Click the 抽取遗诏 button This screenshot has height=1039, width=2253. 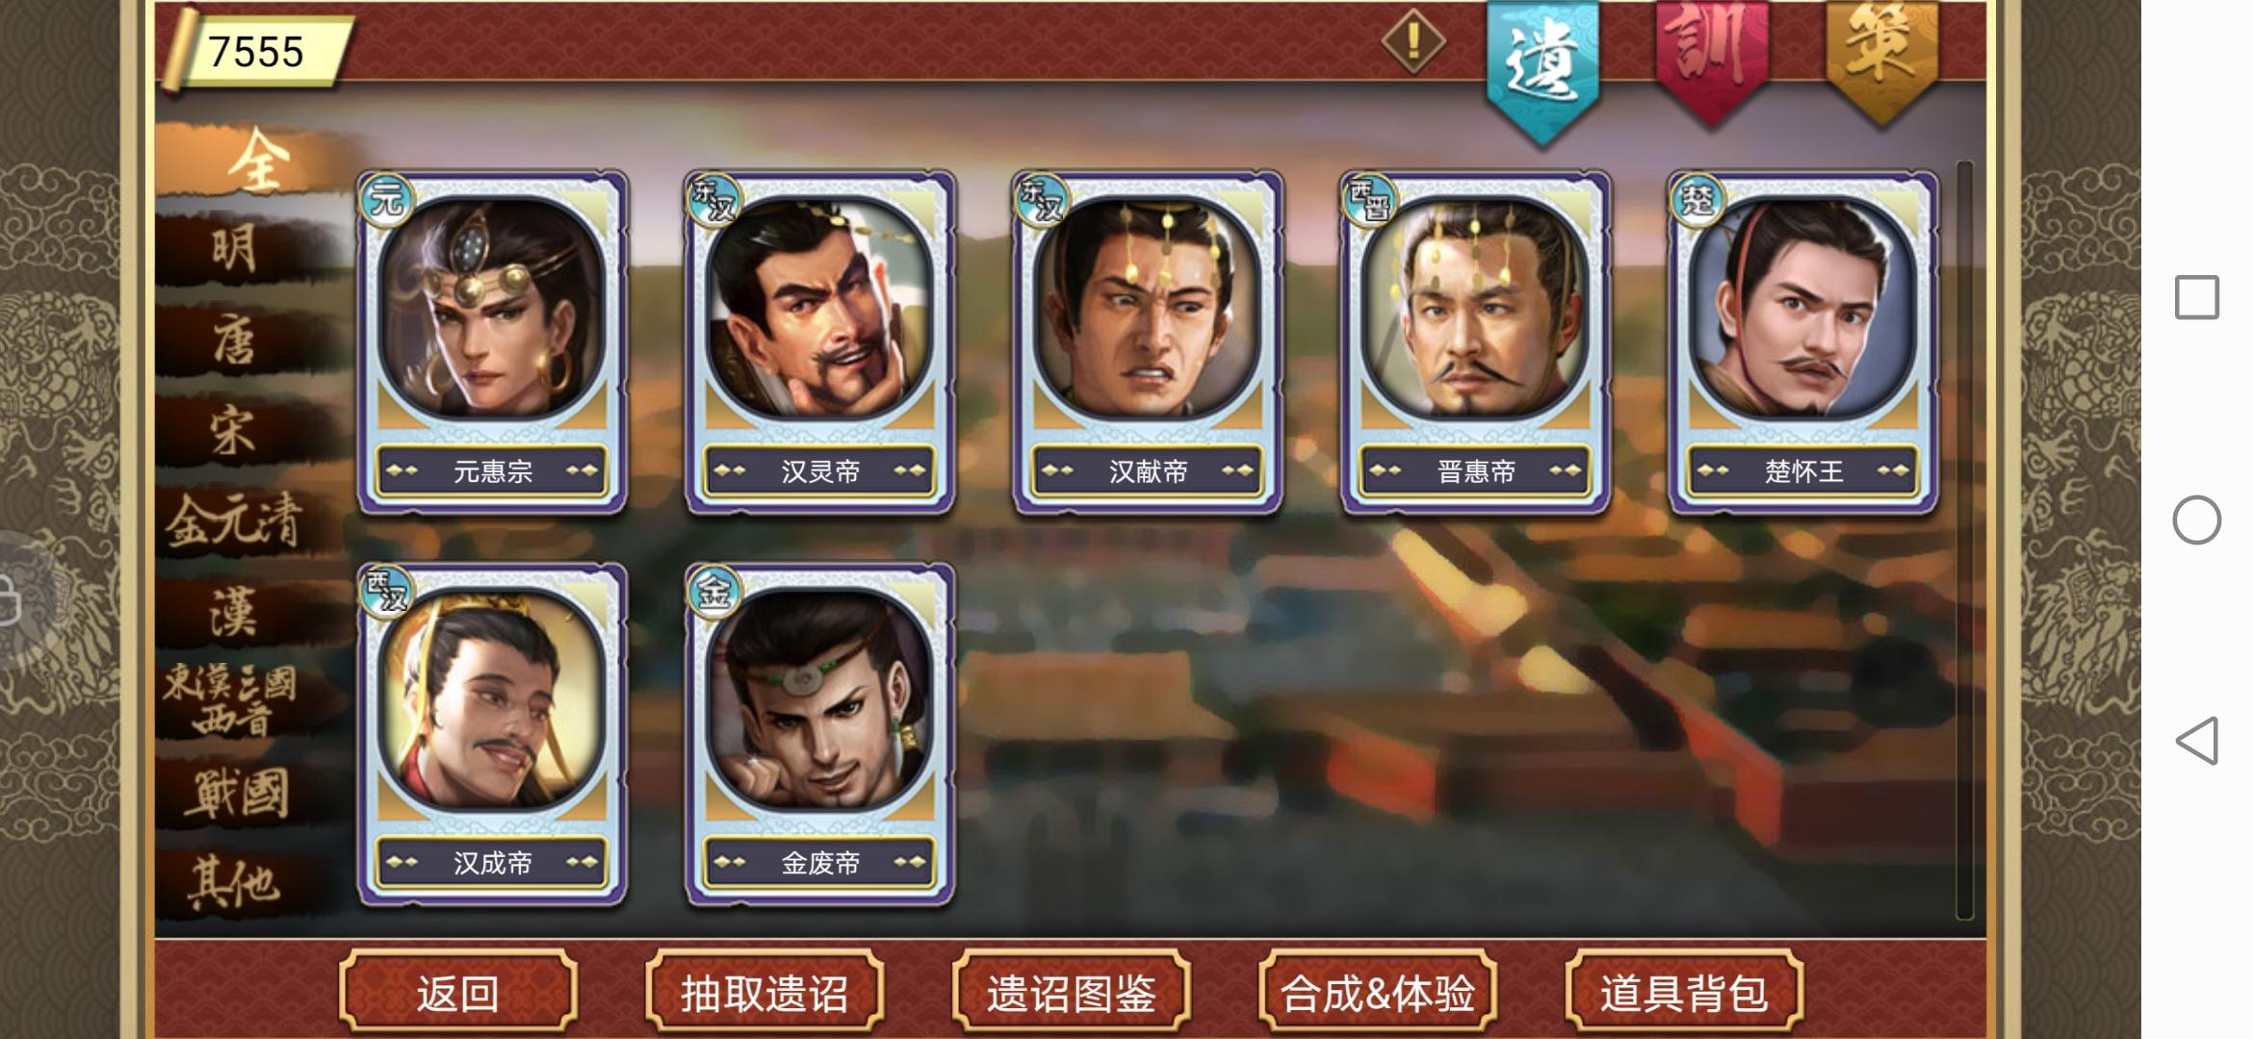(x=764, y=993)
